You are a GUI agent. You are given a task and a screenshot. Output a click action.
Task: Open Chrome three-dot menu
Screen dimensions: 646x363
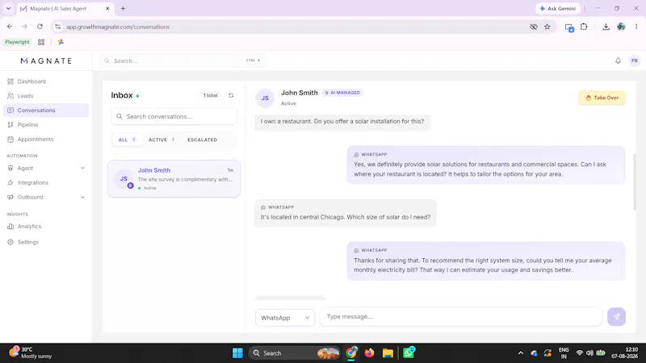636,27
